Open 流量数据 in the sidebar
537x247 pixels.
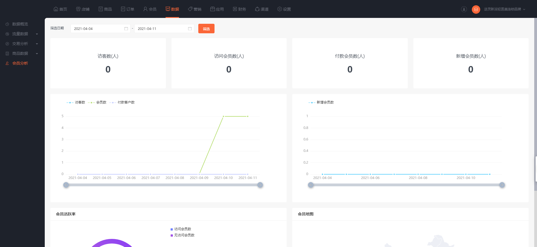tap(20, 34)
